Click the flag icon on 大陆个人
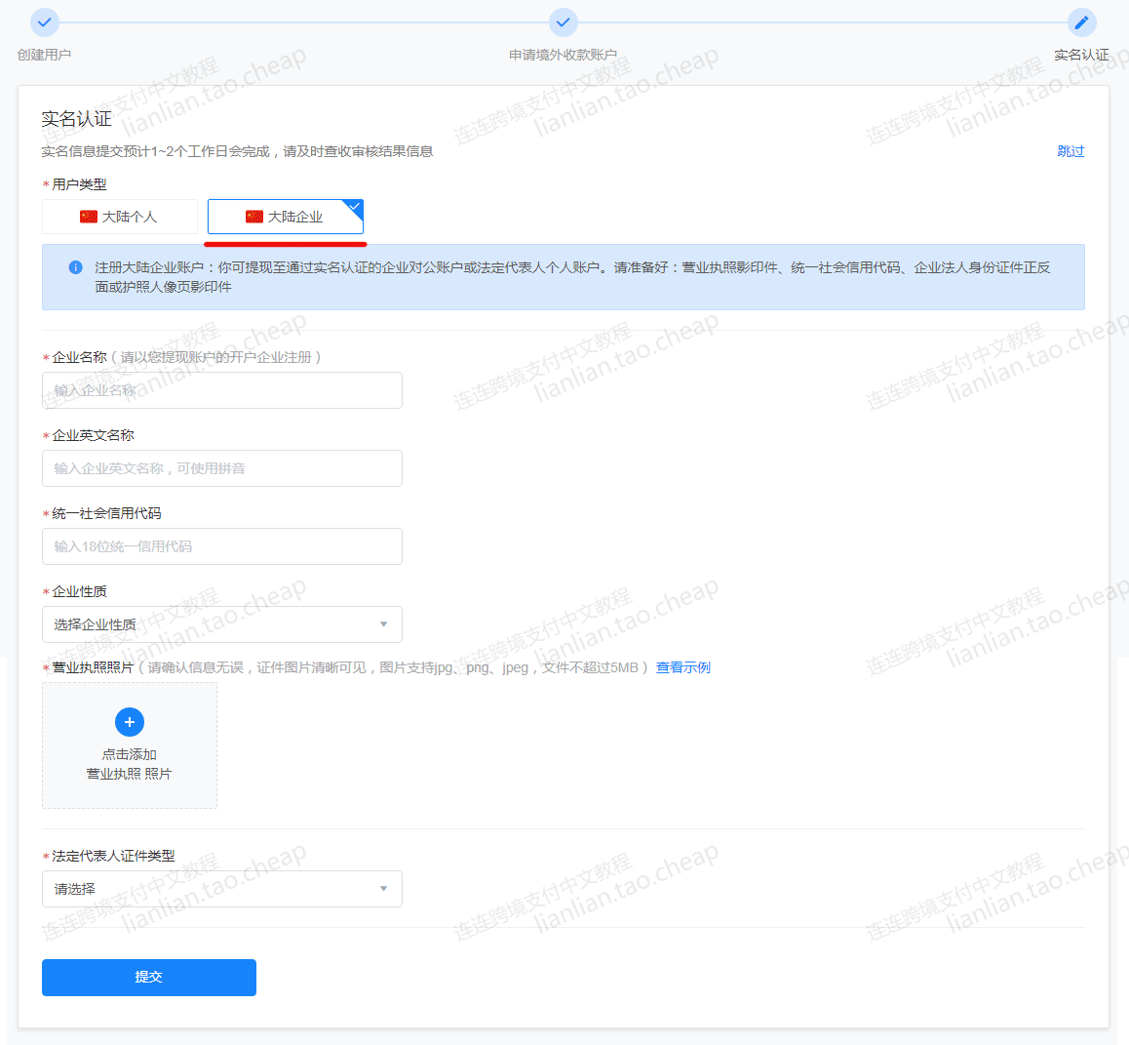 point(89,217)
